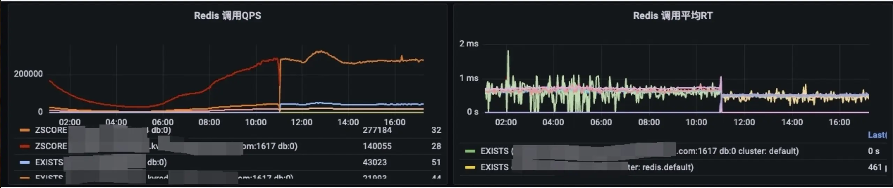
Task: Sort RT legend by Last column header
Action: point(877,135)
